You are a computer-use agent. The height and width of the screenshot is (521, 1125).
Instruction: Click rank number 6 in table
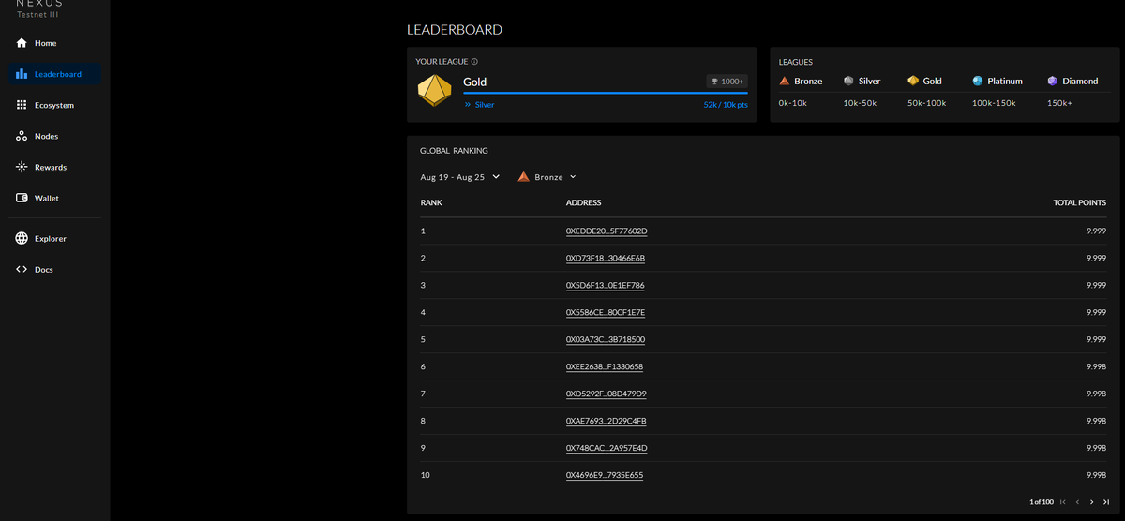coord(424,366)
